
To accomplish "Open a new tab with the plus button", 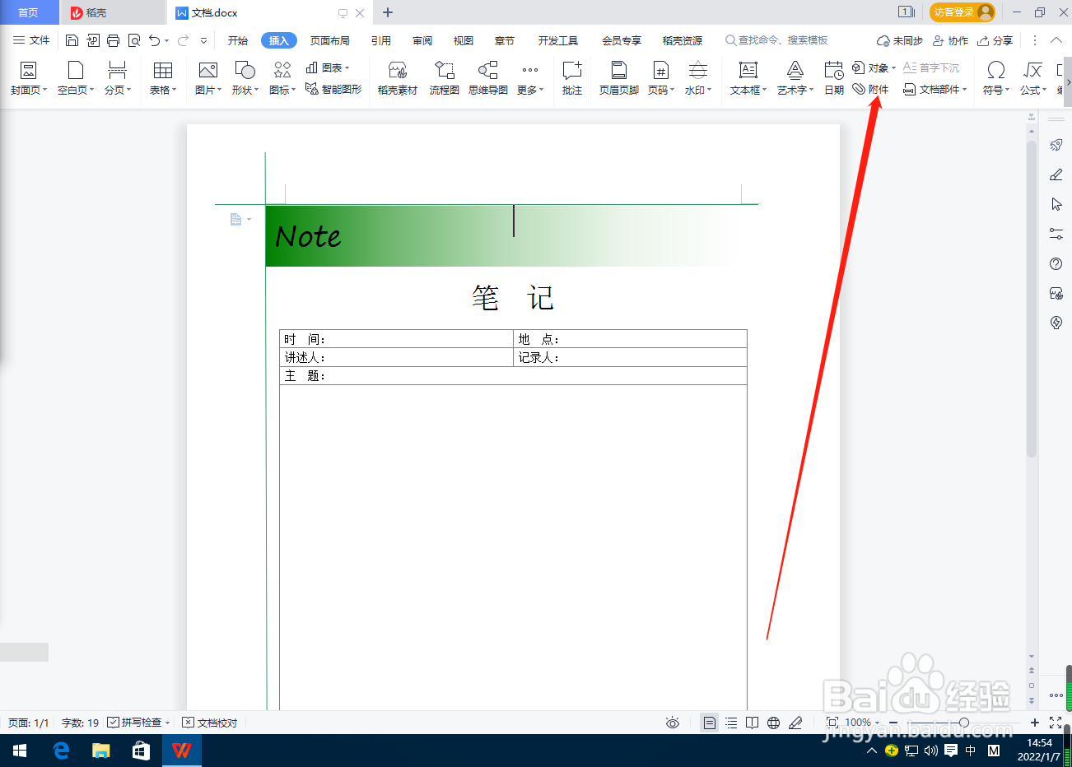I will click(388, 12).
